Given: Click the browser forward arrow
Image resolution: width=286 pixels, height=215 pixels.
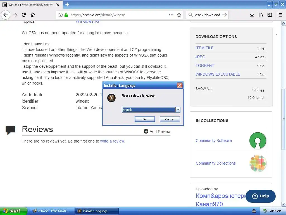Looking at the screenshot, I should coord(15,15).
